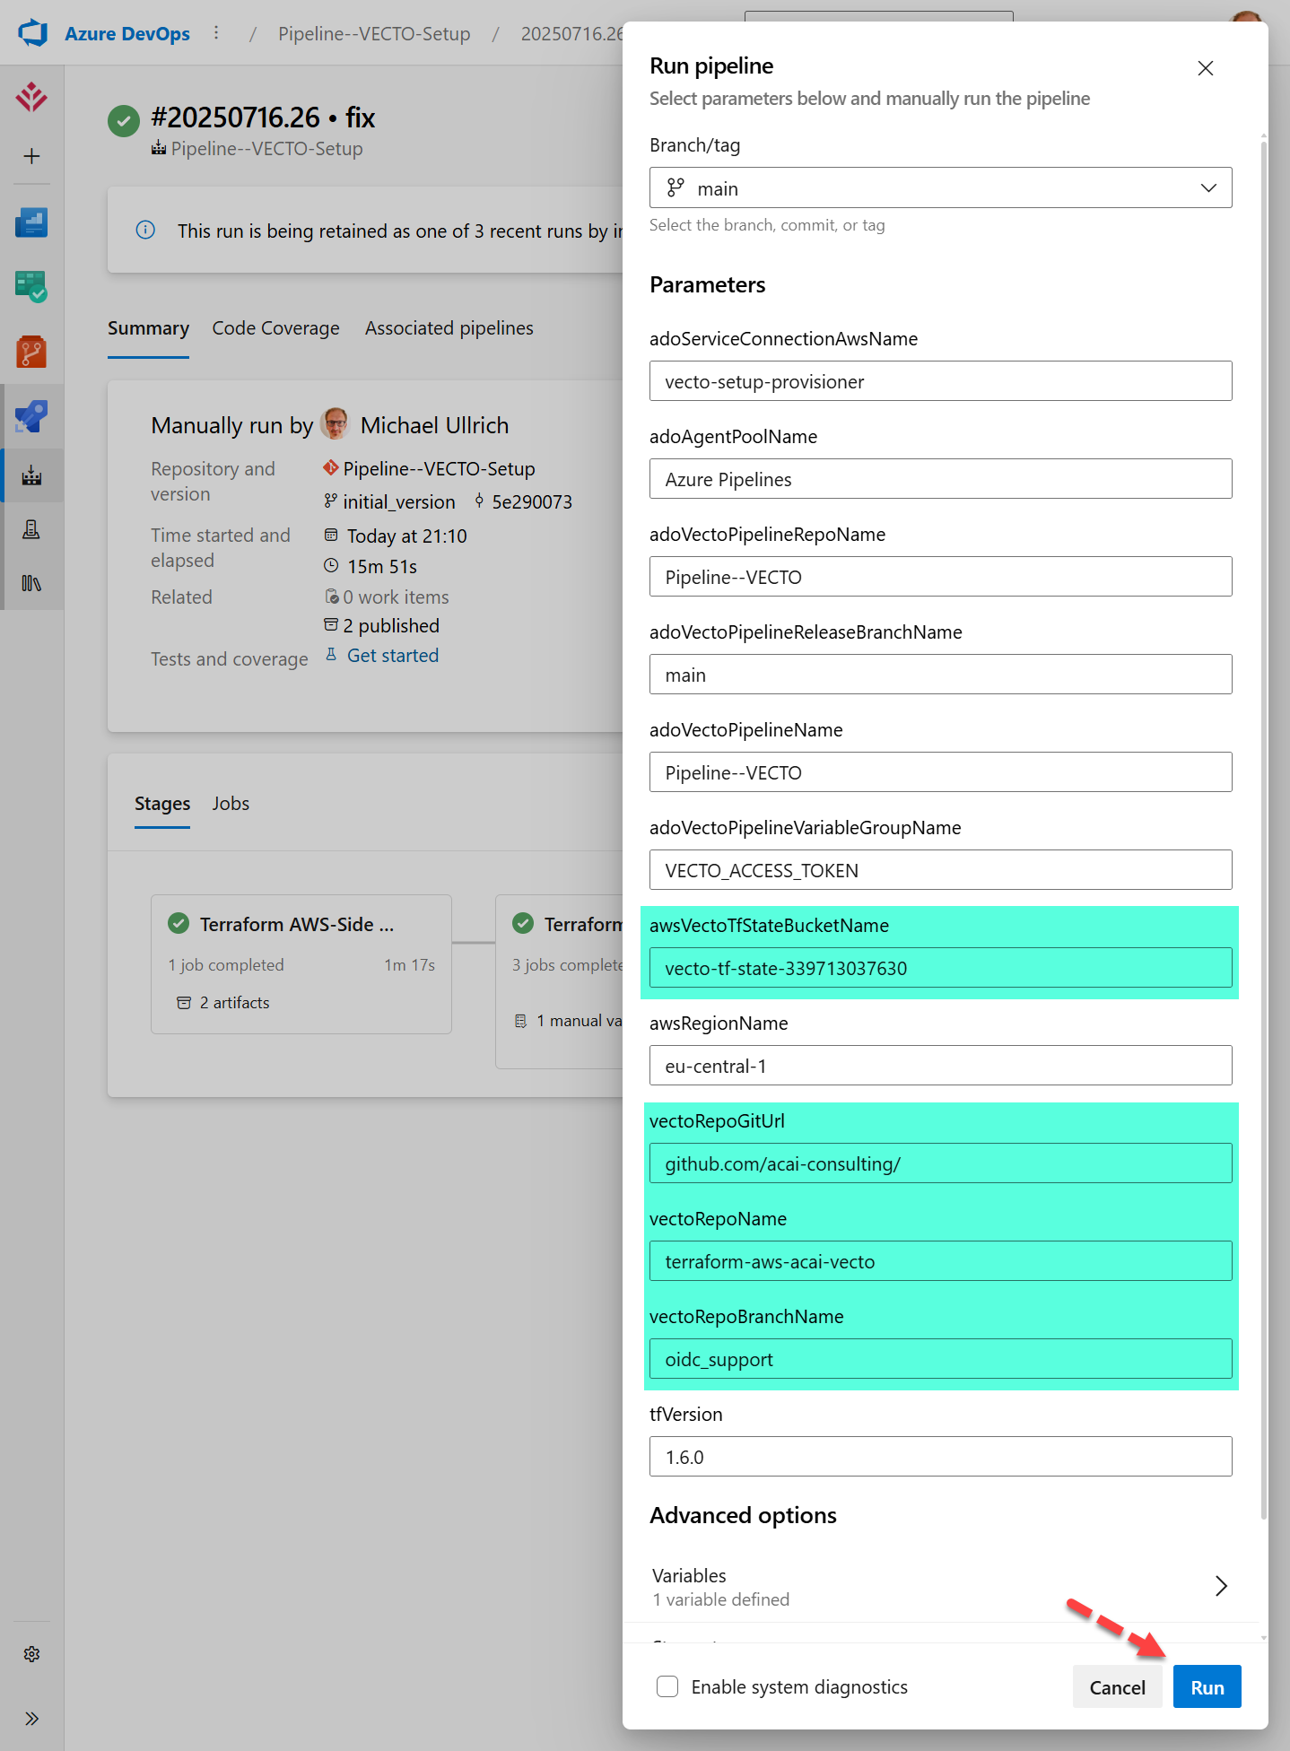Click the awsVectoTfStateBucketName input field
Image resolution: width=1290 pixels, height=1751 pixels.
click(x=940, y=968)
